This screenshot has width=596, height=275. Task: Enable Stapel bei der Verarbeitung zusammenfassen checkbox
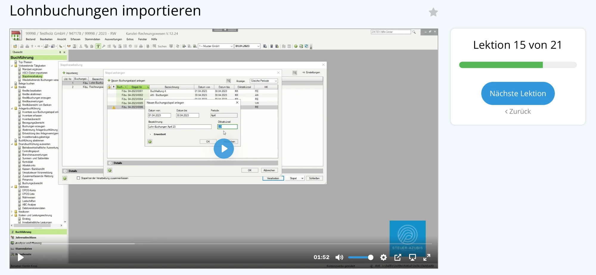78,178
